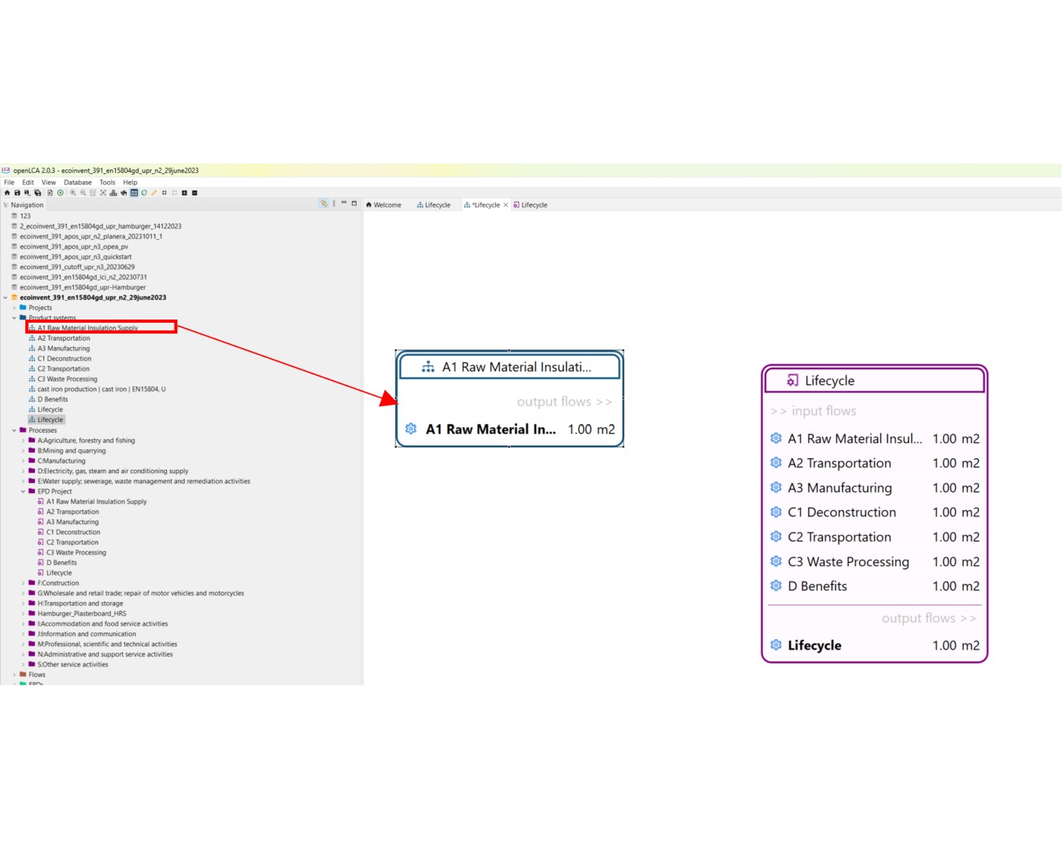Click the green Run calculation toolbar icon
Image resolution: width=1063 pixels, height=850 pixels.
click(x=61, y=193)
